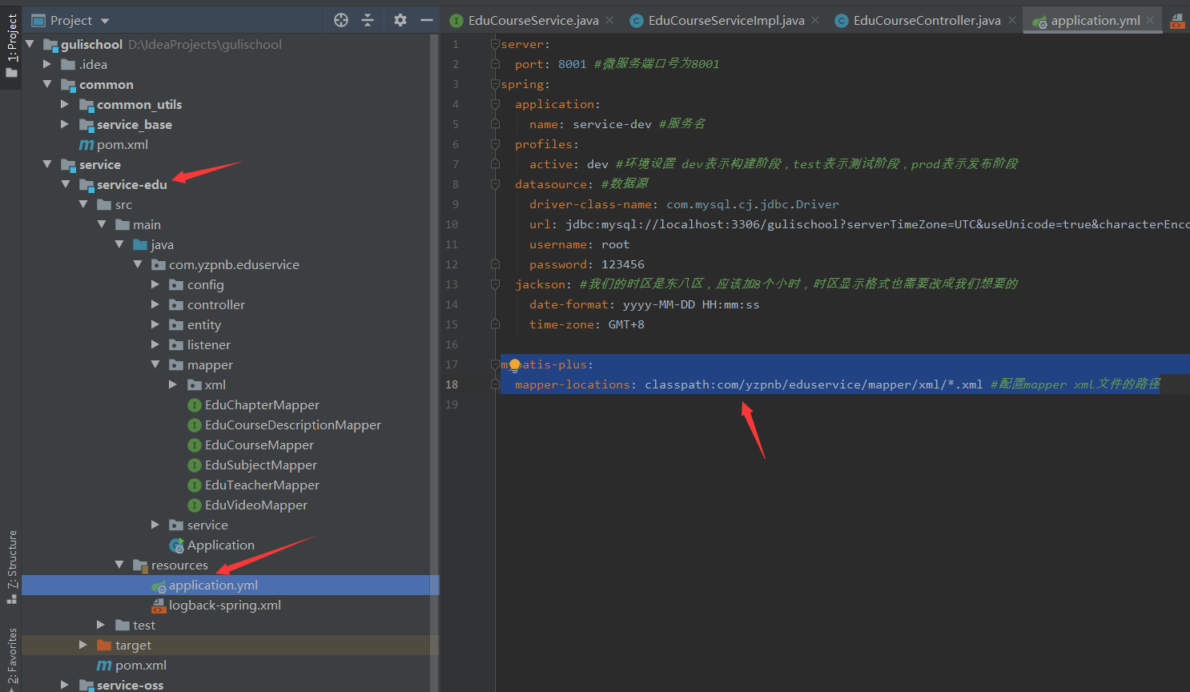Expand the controller package

155,304
